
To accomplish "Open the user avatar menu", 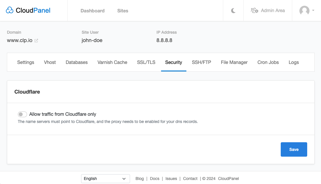I will (x=304, y=10).
